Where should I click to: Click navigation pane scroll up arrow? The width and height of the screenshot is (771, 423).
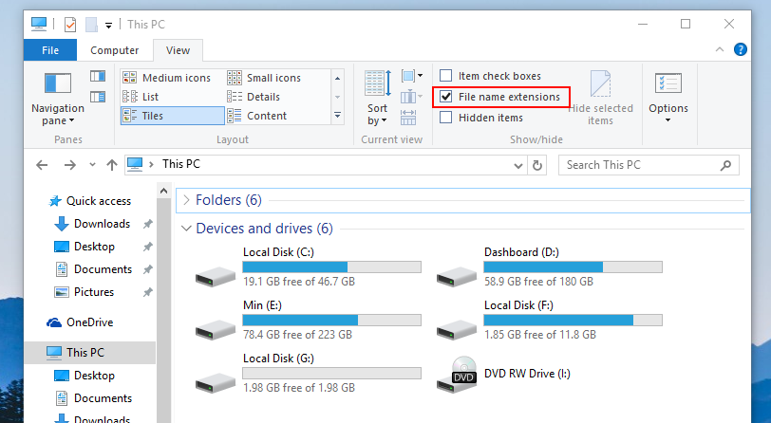click(x=163, y=191)
